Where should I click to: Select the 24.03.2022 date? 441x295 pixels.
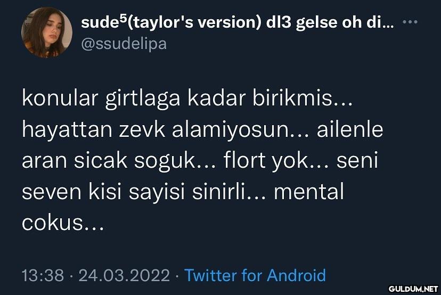[124, 275]
